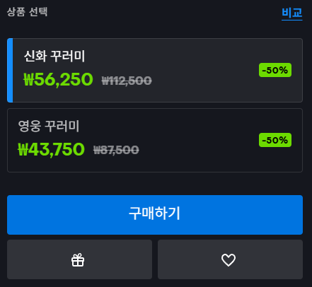Click the gift box icon

(x=78, y=260)
